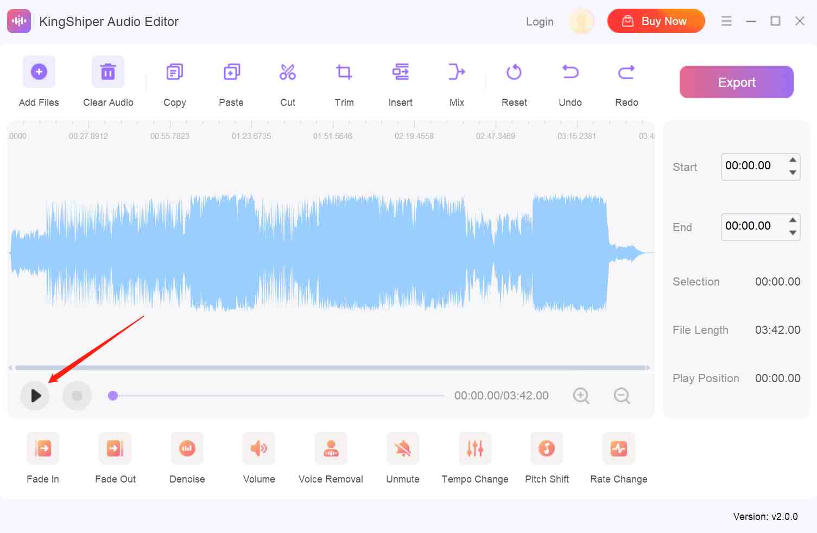The width and height of the screenshot is (817, 533).
Task: Select the Copy tool
Action: tap(175, 72)
